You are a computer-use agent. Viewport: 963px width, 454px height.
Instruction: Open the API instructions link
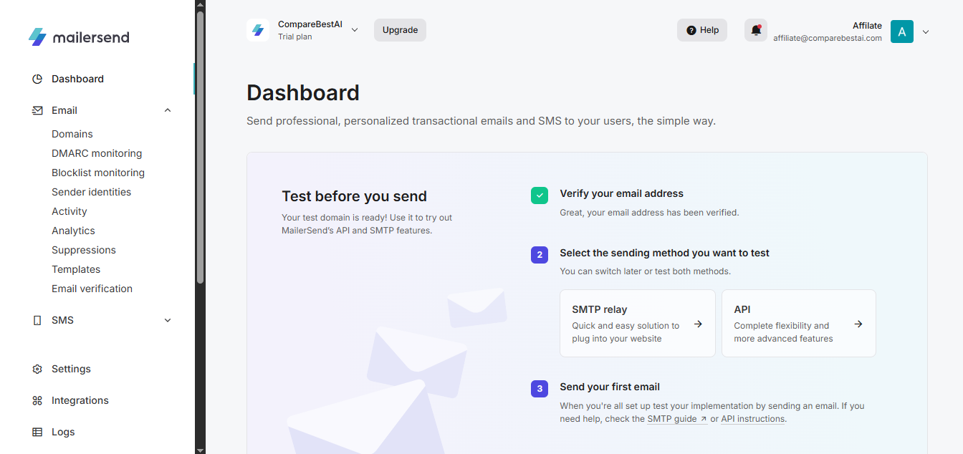coord(753,419)
